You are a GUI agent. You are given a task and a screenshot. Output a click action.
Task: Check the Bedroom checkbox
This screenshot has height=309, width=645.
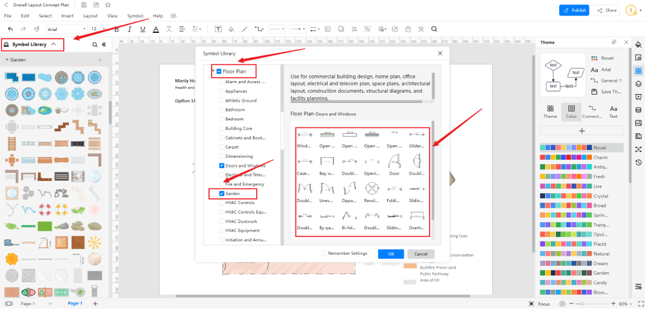[222, 119]
